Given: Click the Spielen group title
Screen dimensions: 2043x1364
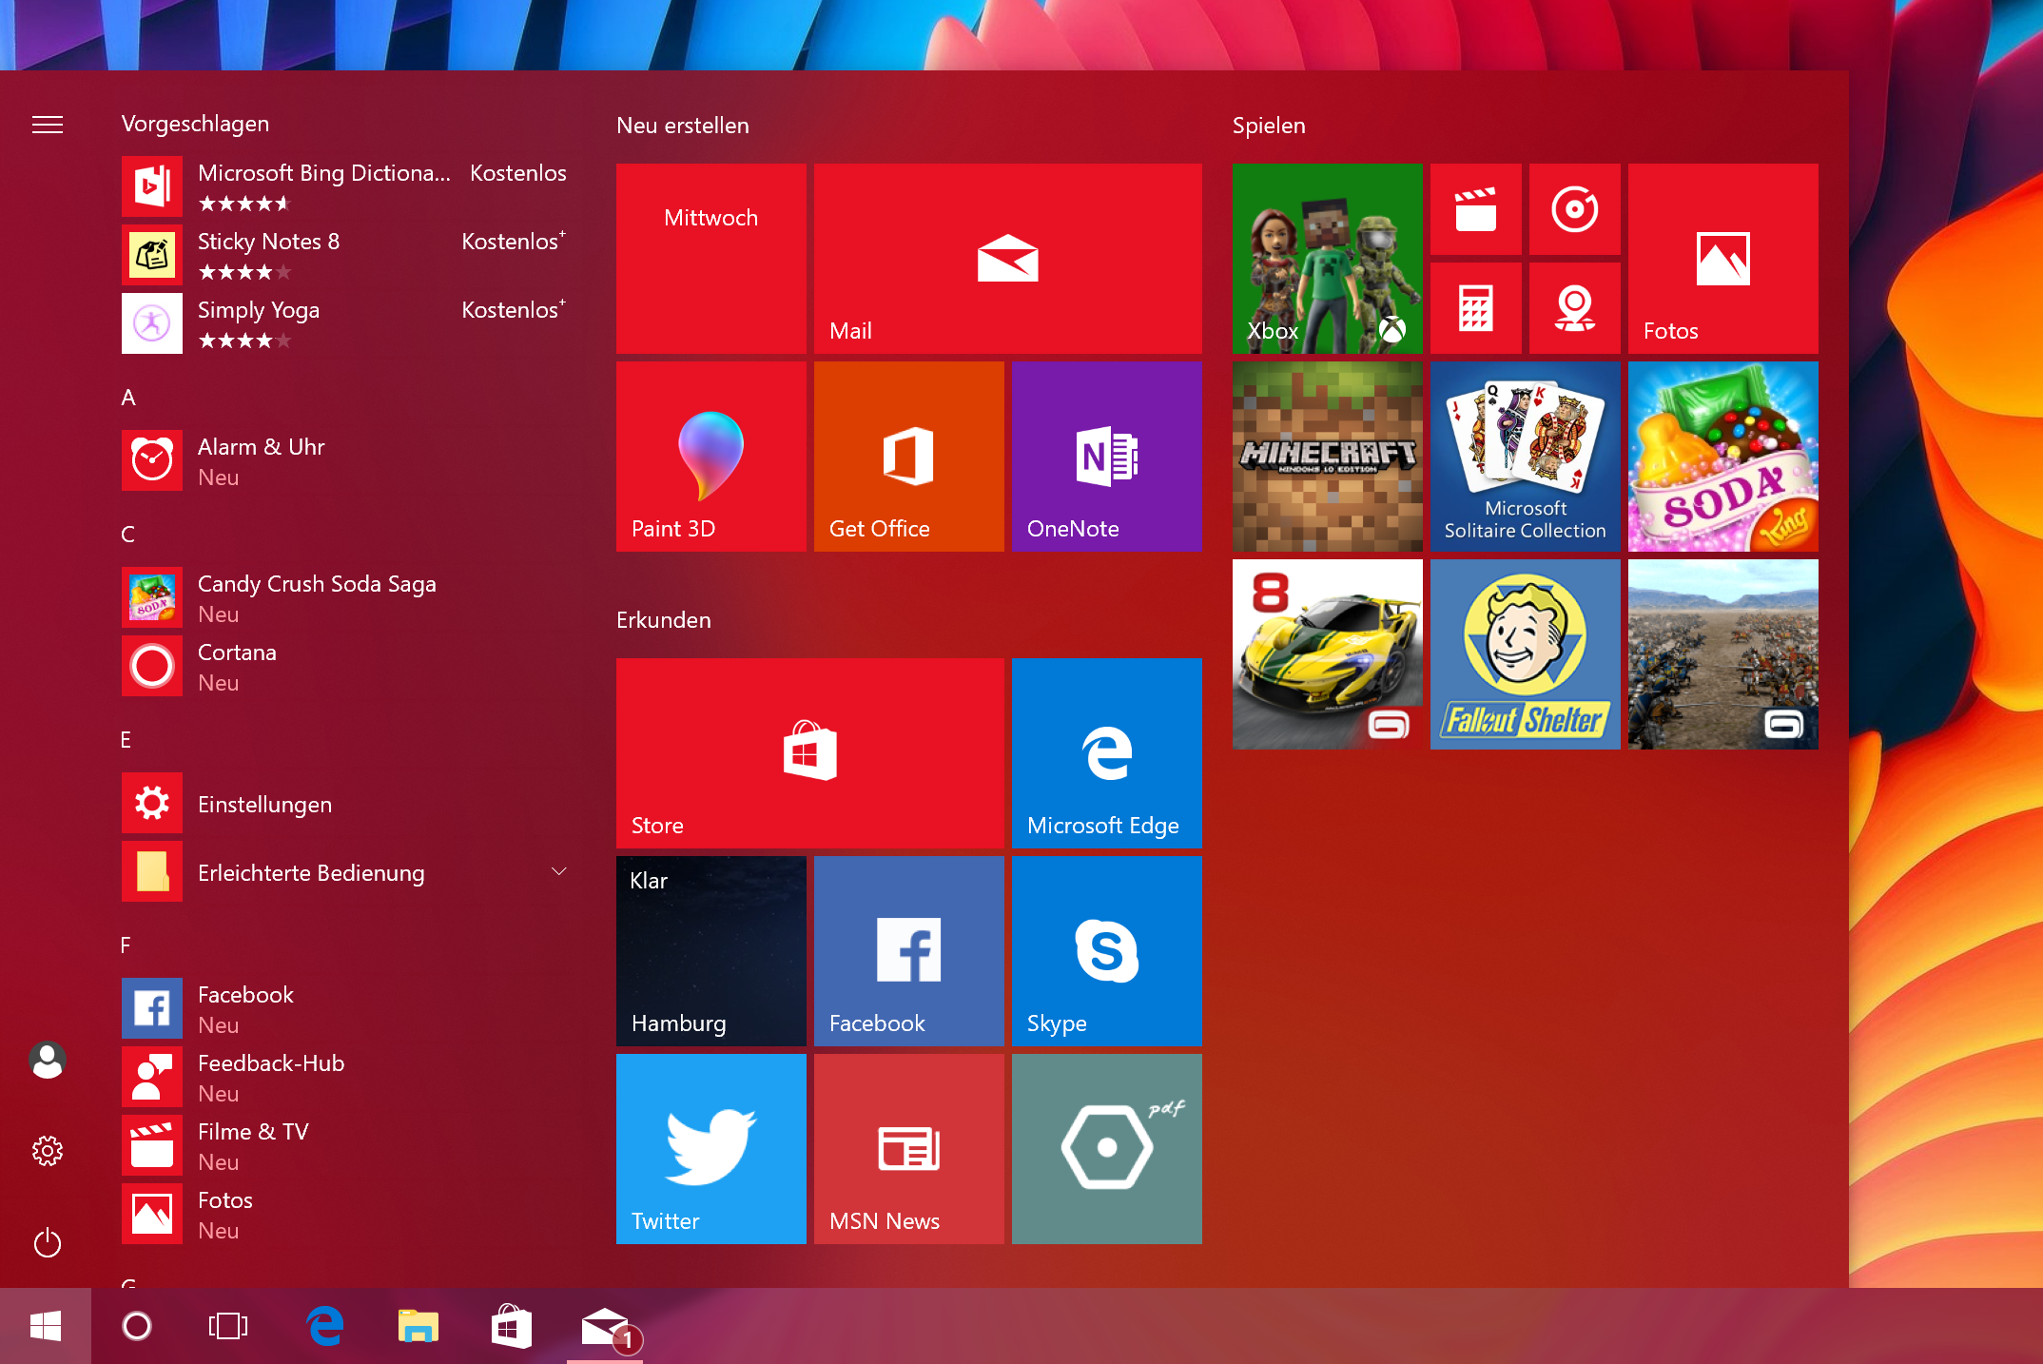Looking at the screenshot, I should coord(1269,126).
